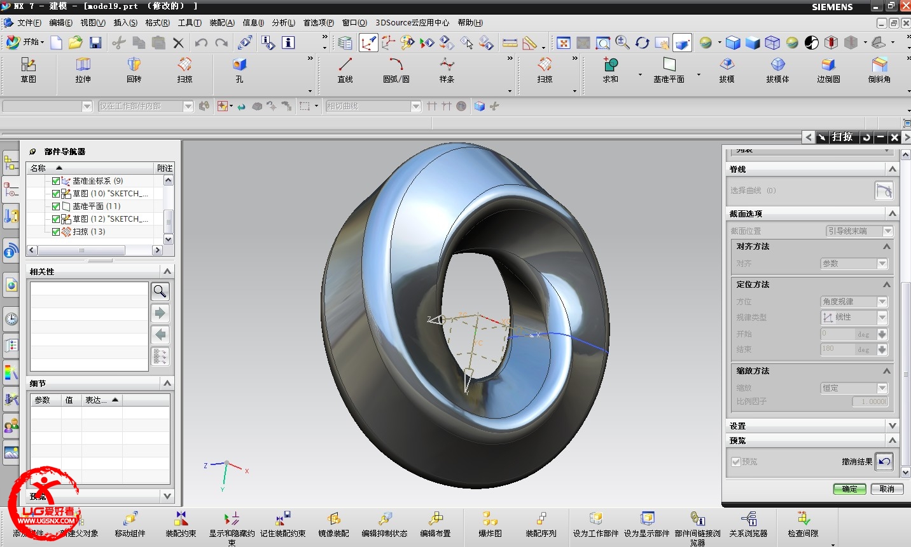Create a new file with blank page icon

(57, 43)
